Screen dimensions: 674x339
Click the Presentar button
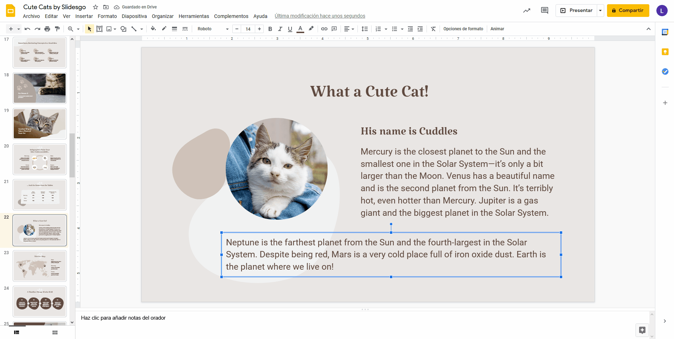tap(576, 11)
